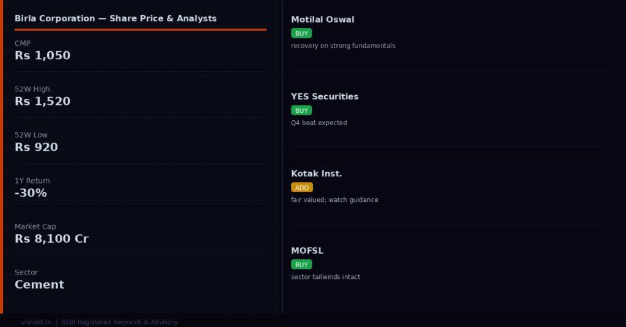
Task: Click the univest.in footer text
Action: (36, 322)
